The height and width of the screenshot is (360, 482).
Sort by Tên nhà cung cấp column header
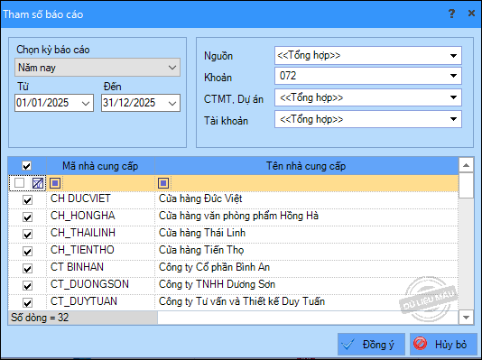coord(306,166)
